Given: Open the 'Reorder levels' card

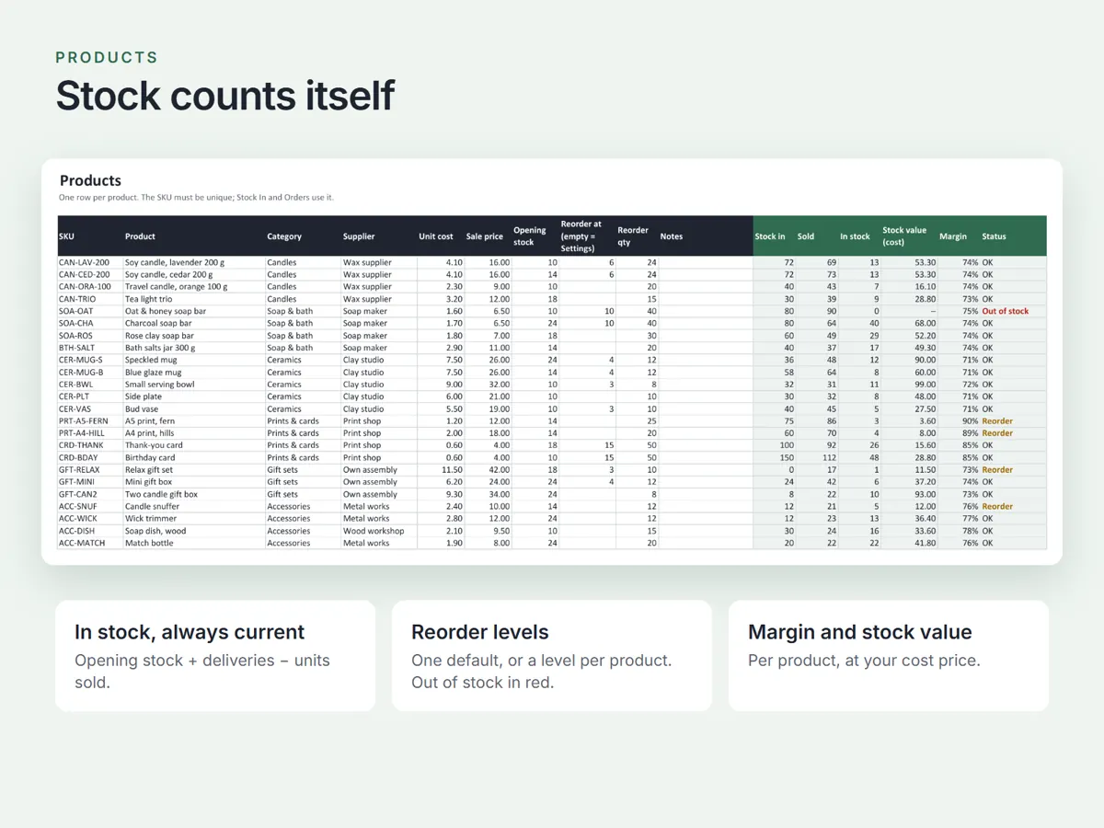Looking at the screenshot, I should (552, 656).
